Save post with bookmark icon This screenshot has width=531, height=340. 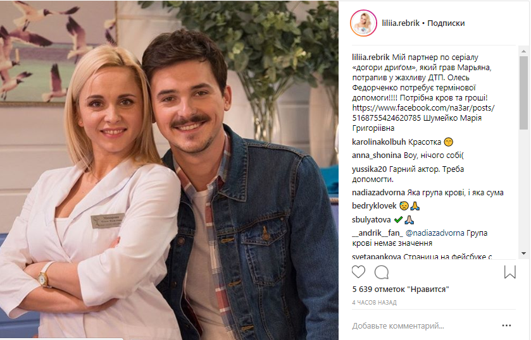point(509,272)
